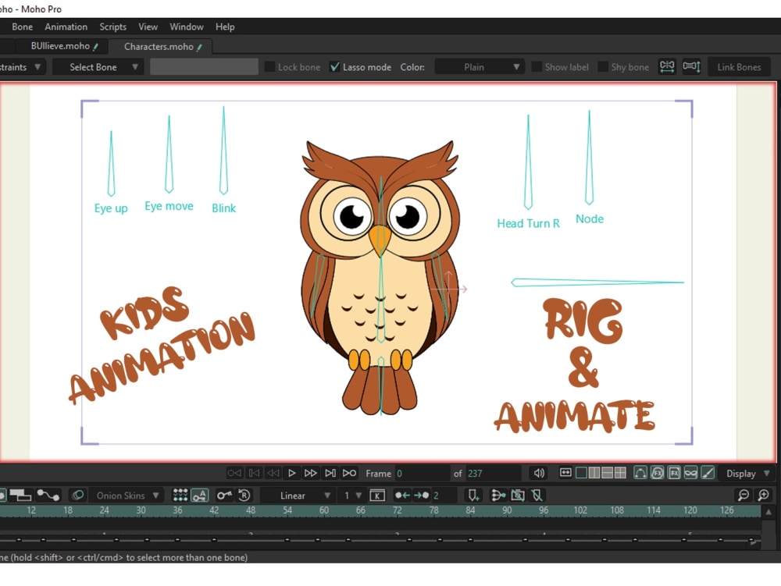Click the crossed marker icon

click(537, 495)
